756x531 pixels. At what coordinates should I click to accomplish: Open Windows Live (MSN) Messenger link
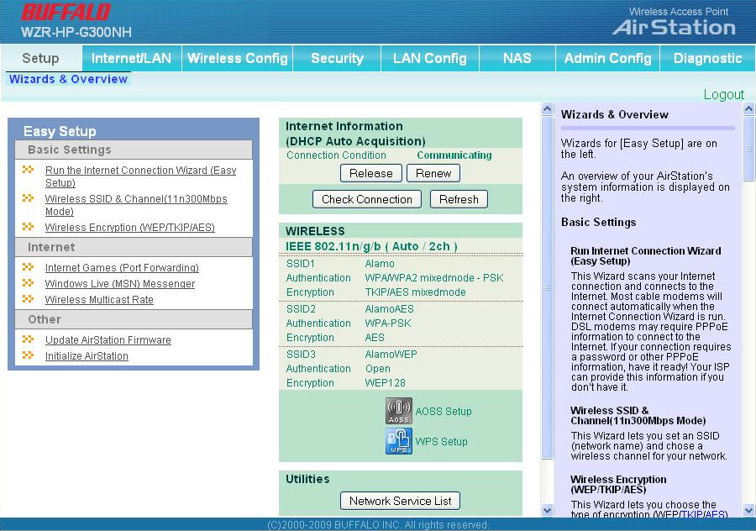pyautogui.click(x=120, y=284)
